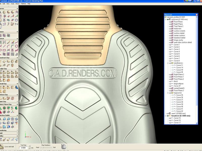The image size is (202, 151).
Task: Select 'seat side cushion detail' in Object List
Action: 183,42
